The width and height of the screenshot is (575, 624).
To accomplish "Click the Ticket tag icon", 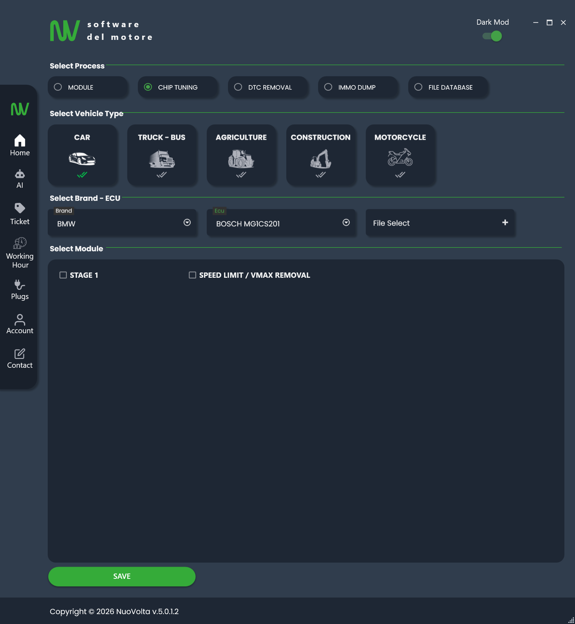I will click(20, 208).
